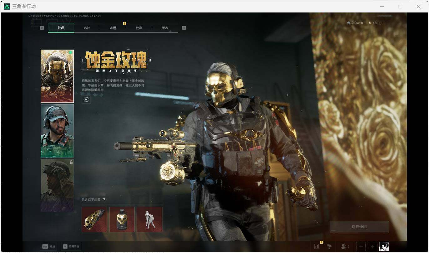
Task: Play the 蚀金玫瑰 skin preview video
Action: point(86,100)
